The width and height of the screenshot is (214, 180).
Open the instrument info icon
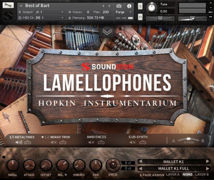129,6
